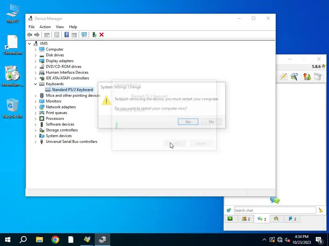Select the Chromium shortcut on desktop
This screenshot has width=329, height=246.
pyautogui.click(x=13, y=45)
